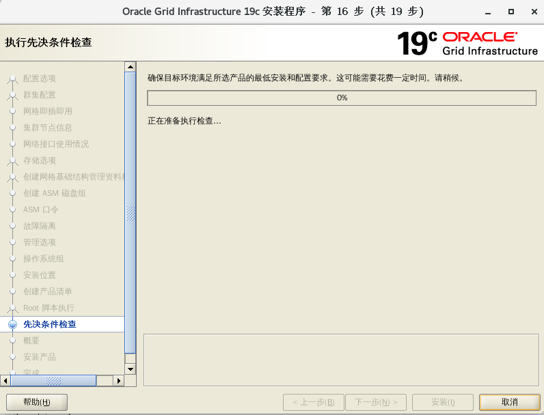Click the 下一步(N) next button
Viewport: 544px width, 415px height.
point(376,402)
